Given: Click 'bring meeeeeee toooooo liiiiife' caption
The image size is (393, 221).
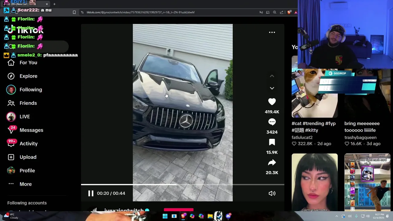Looking at the screenshot, I should click(x=362, y=127).
